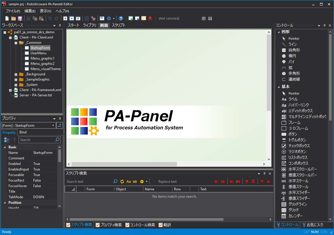Collapse the 図形 control group

coord(279,32)
